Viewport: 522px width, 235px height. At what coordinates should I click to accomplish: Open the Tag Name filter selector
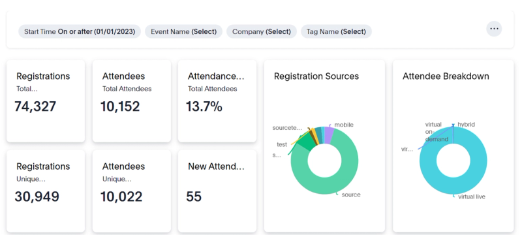(x=336, y=31)
